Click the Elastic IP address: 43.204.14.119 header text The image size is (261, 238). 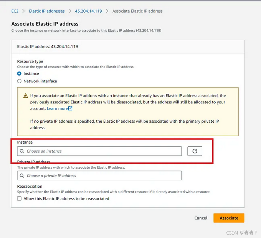coord(48,46)
